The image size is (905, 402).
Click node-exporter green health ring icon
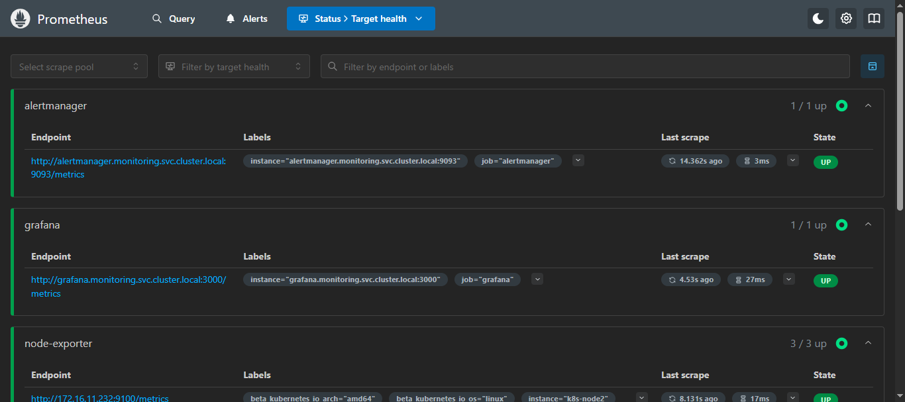pos(841,344)
